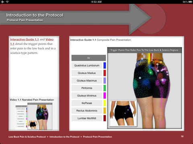
Task: Click Introduction to the Protocol breadcrumb
Action: click(64, 137)
